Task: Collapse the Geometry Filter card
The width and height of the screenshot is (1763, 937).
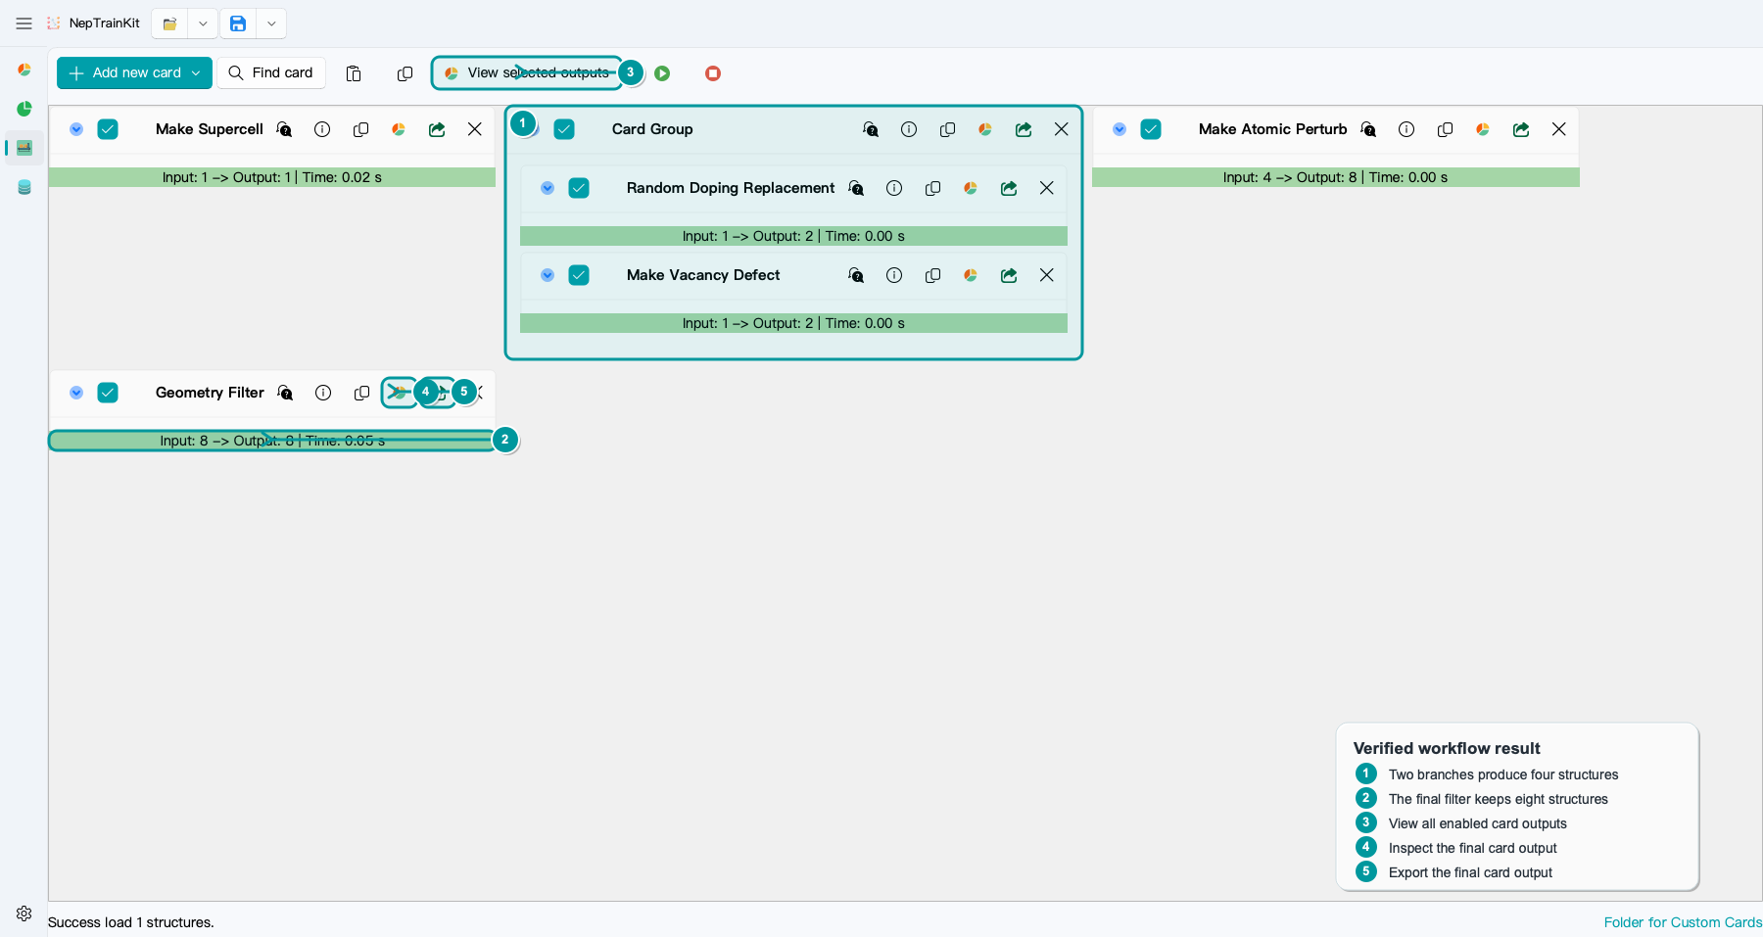Action: (76, 393)
